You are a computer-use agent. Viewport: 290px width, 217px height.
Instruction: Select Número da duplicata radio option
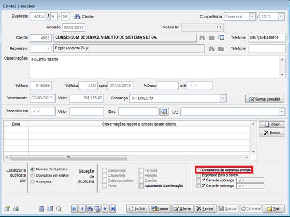point(32,169)
